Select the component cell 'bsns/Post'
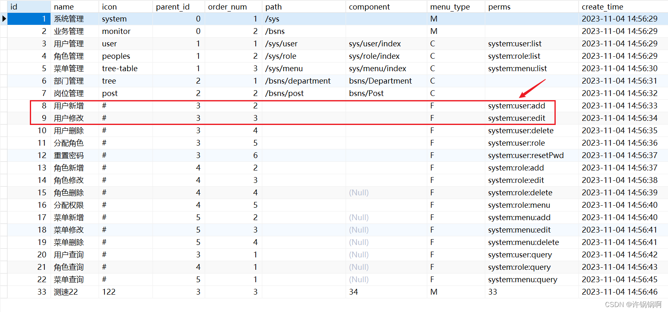 point(386,94)
